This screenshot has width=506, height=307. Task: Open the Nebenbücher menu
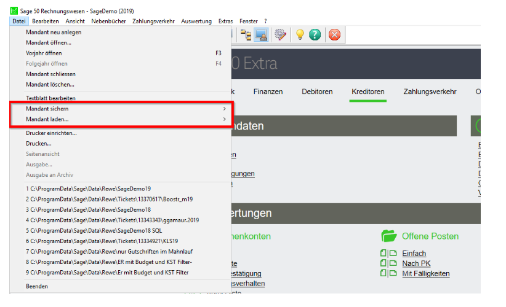(108, 21)
